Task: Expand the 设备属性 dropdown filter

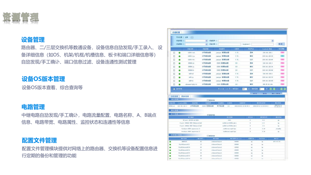Action: pos(196,44)
